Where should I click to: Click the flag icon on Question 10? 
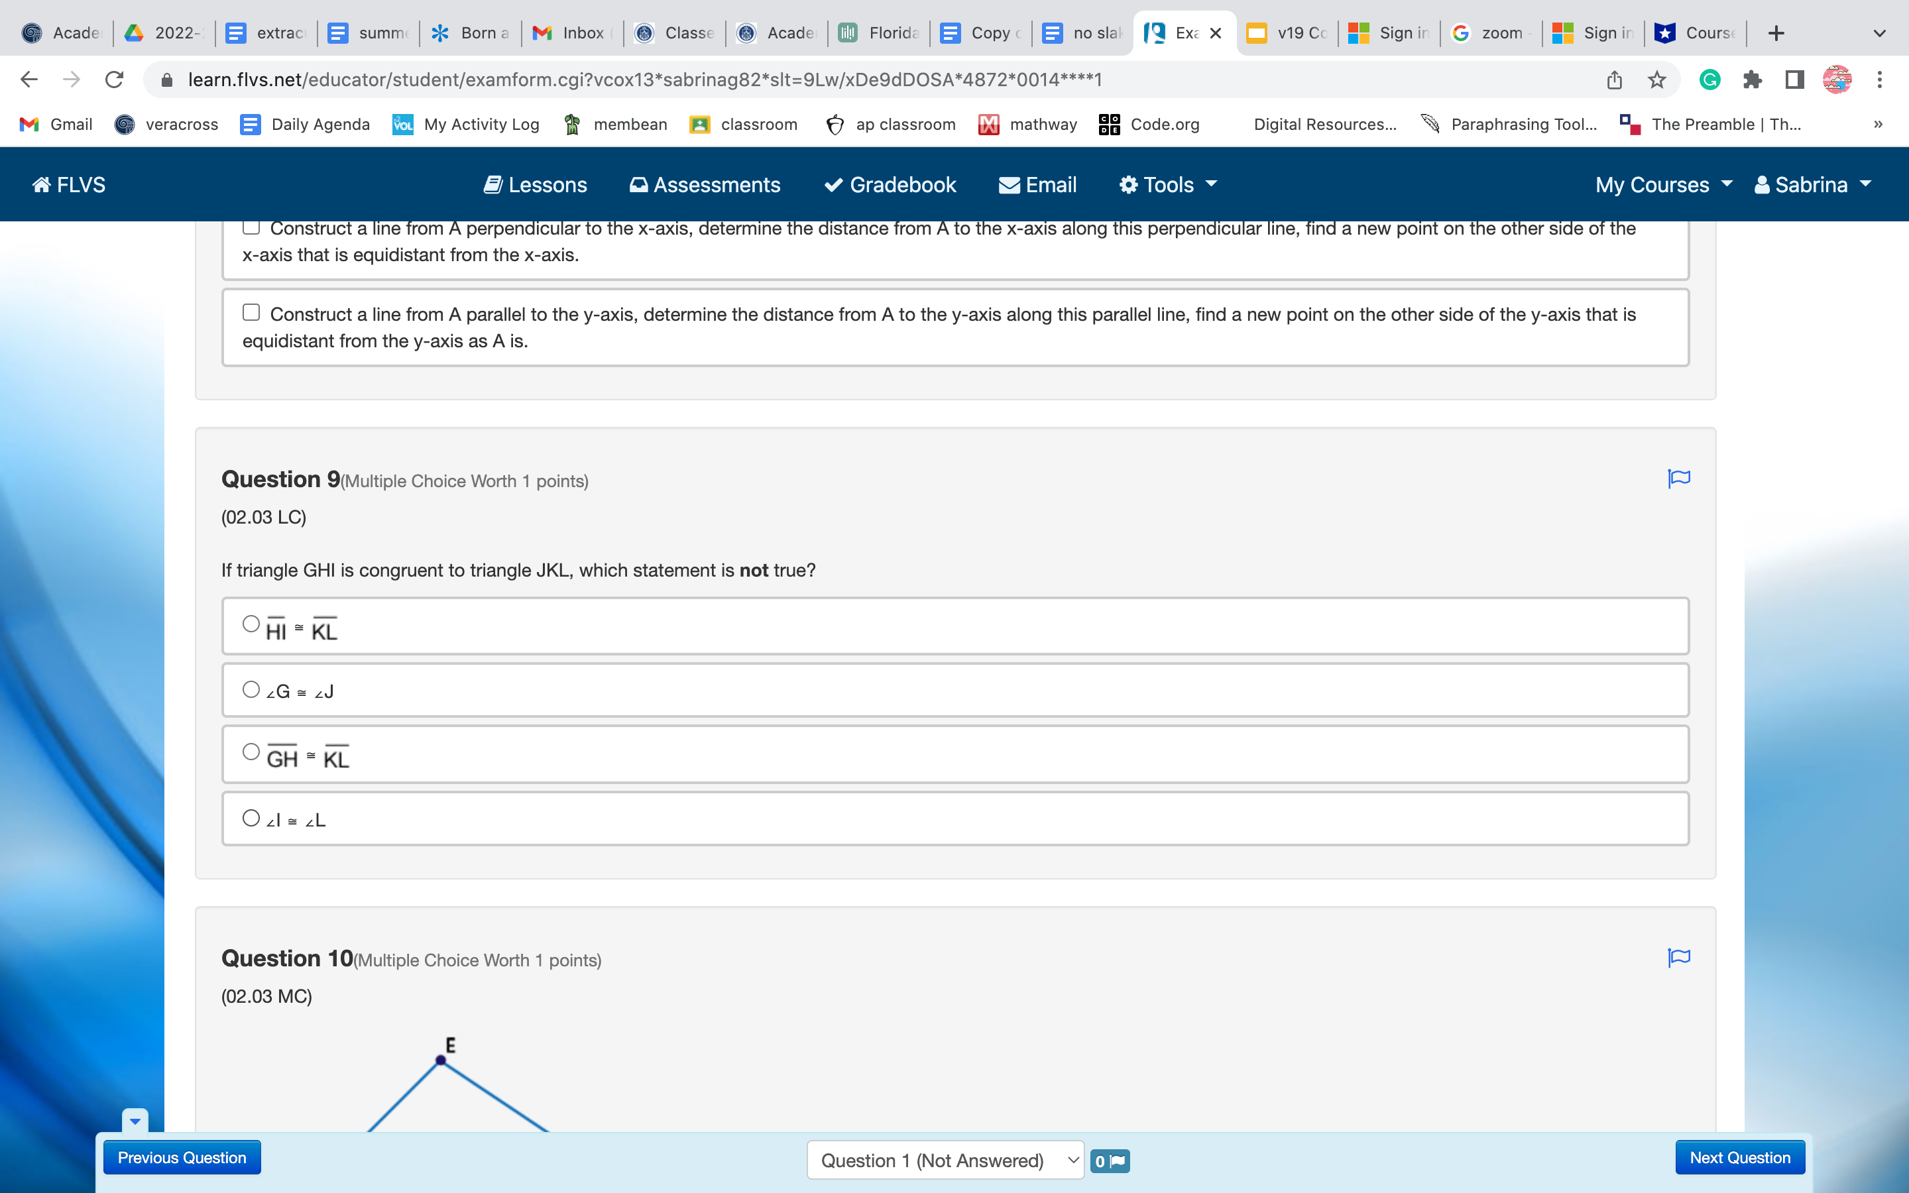coord(1678,958)
